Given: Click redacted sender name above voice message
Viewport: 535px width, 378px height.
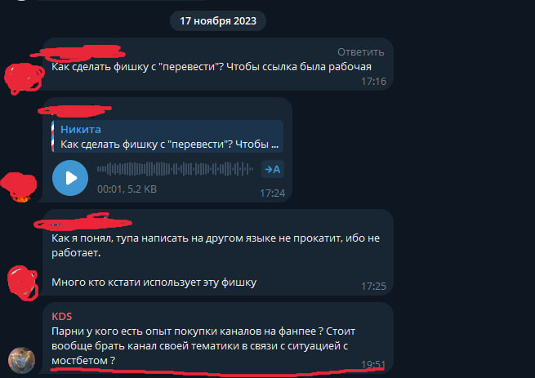Looking at the screenshot, I should click(74, 110).
